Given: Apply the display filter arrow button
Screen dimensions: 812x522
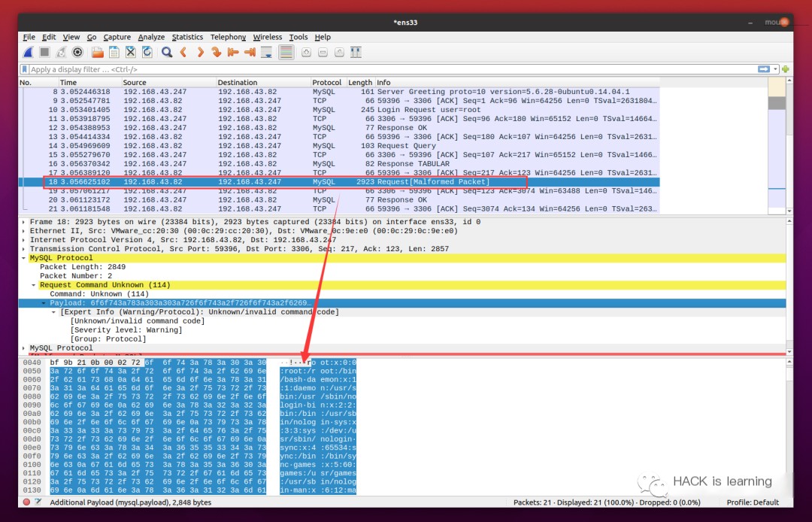Looking at the screenshot, I should (x=764, y=69).
